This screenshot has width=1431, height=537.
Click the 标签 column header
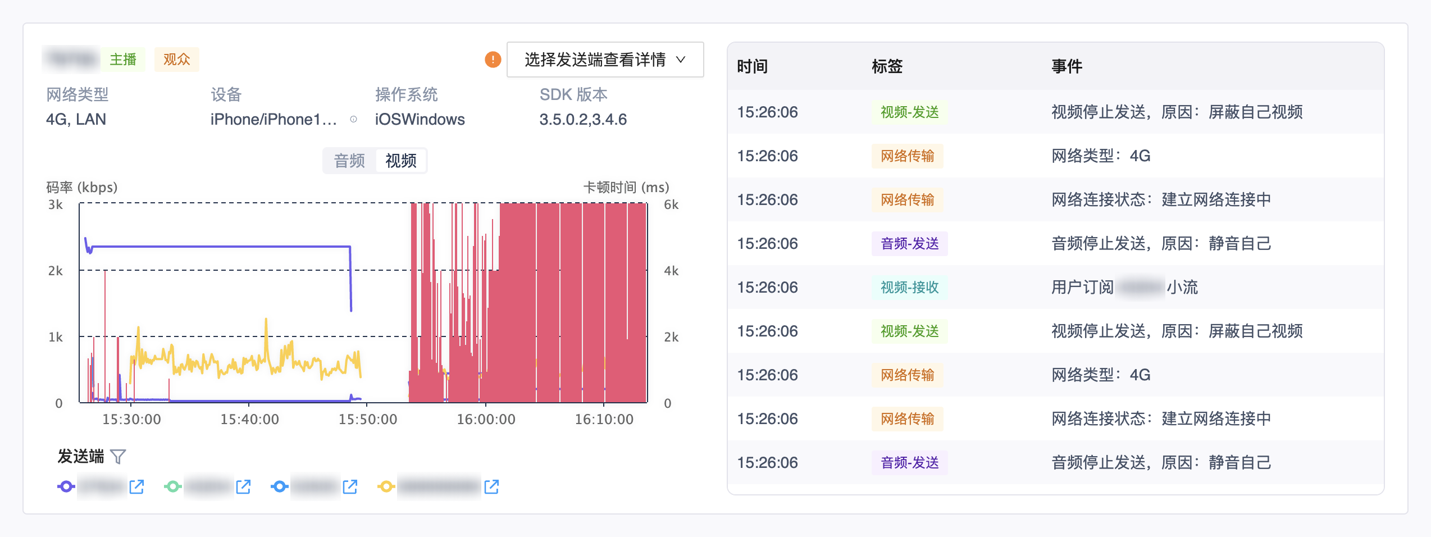point(887,66)
